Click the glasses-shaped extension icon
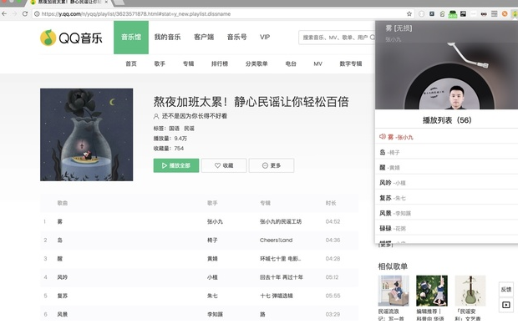 (x=484, y=14)
